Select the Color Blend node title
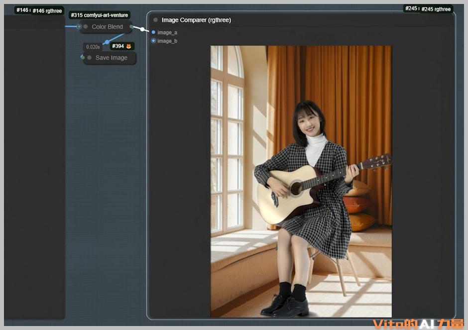This screenshot has height=330, width=468. click(107, 27)
